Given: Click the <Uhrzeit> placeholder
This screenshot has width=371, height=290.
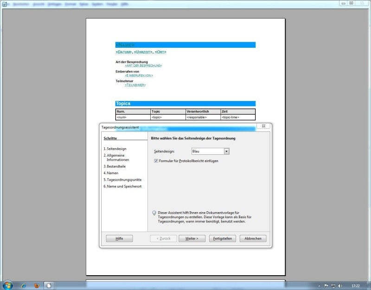Looking at the screenshot, I should [x=143, y=52].
